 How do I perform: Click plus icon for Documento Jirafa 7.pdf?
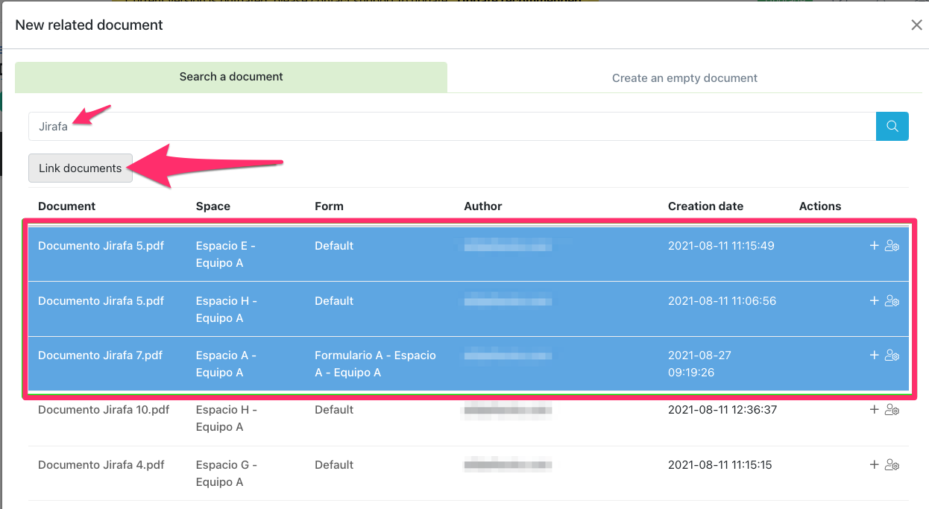coord(875,355)
